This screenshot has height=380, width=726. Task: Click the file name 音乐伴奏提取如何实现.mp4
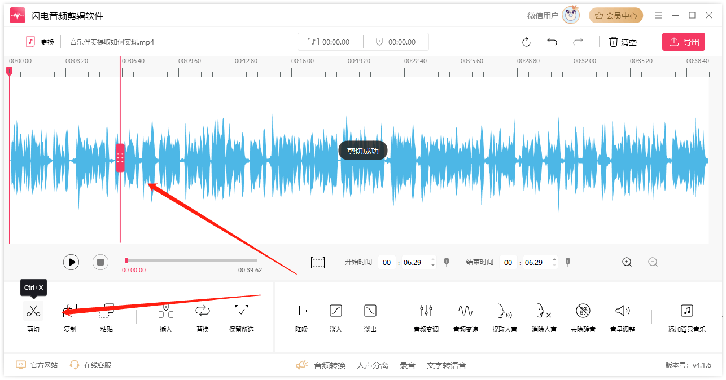pyautogui.click(x=112, y=42)
